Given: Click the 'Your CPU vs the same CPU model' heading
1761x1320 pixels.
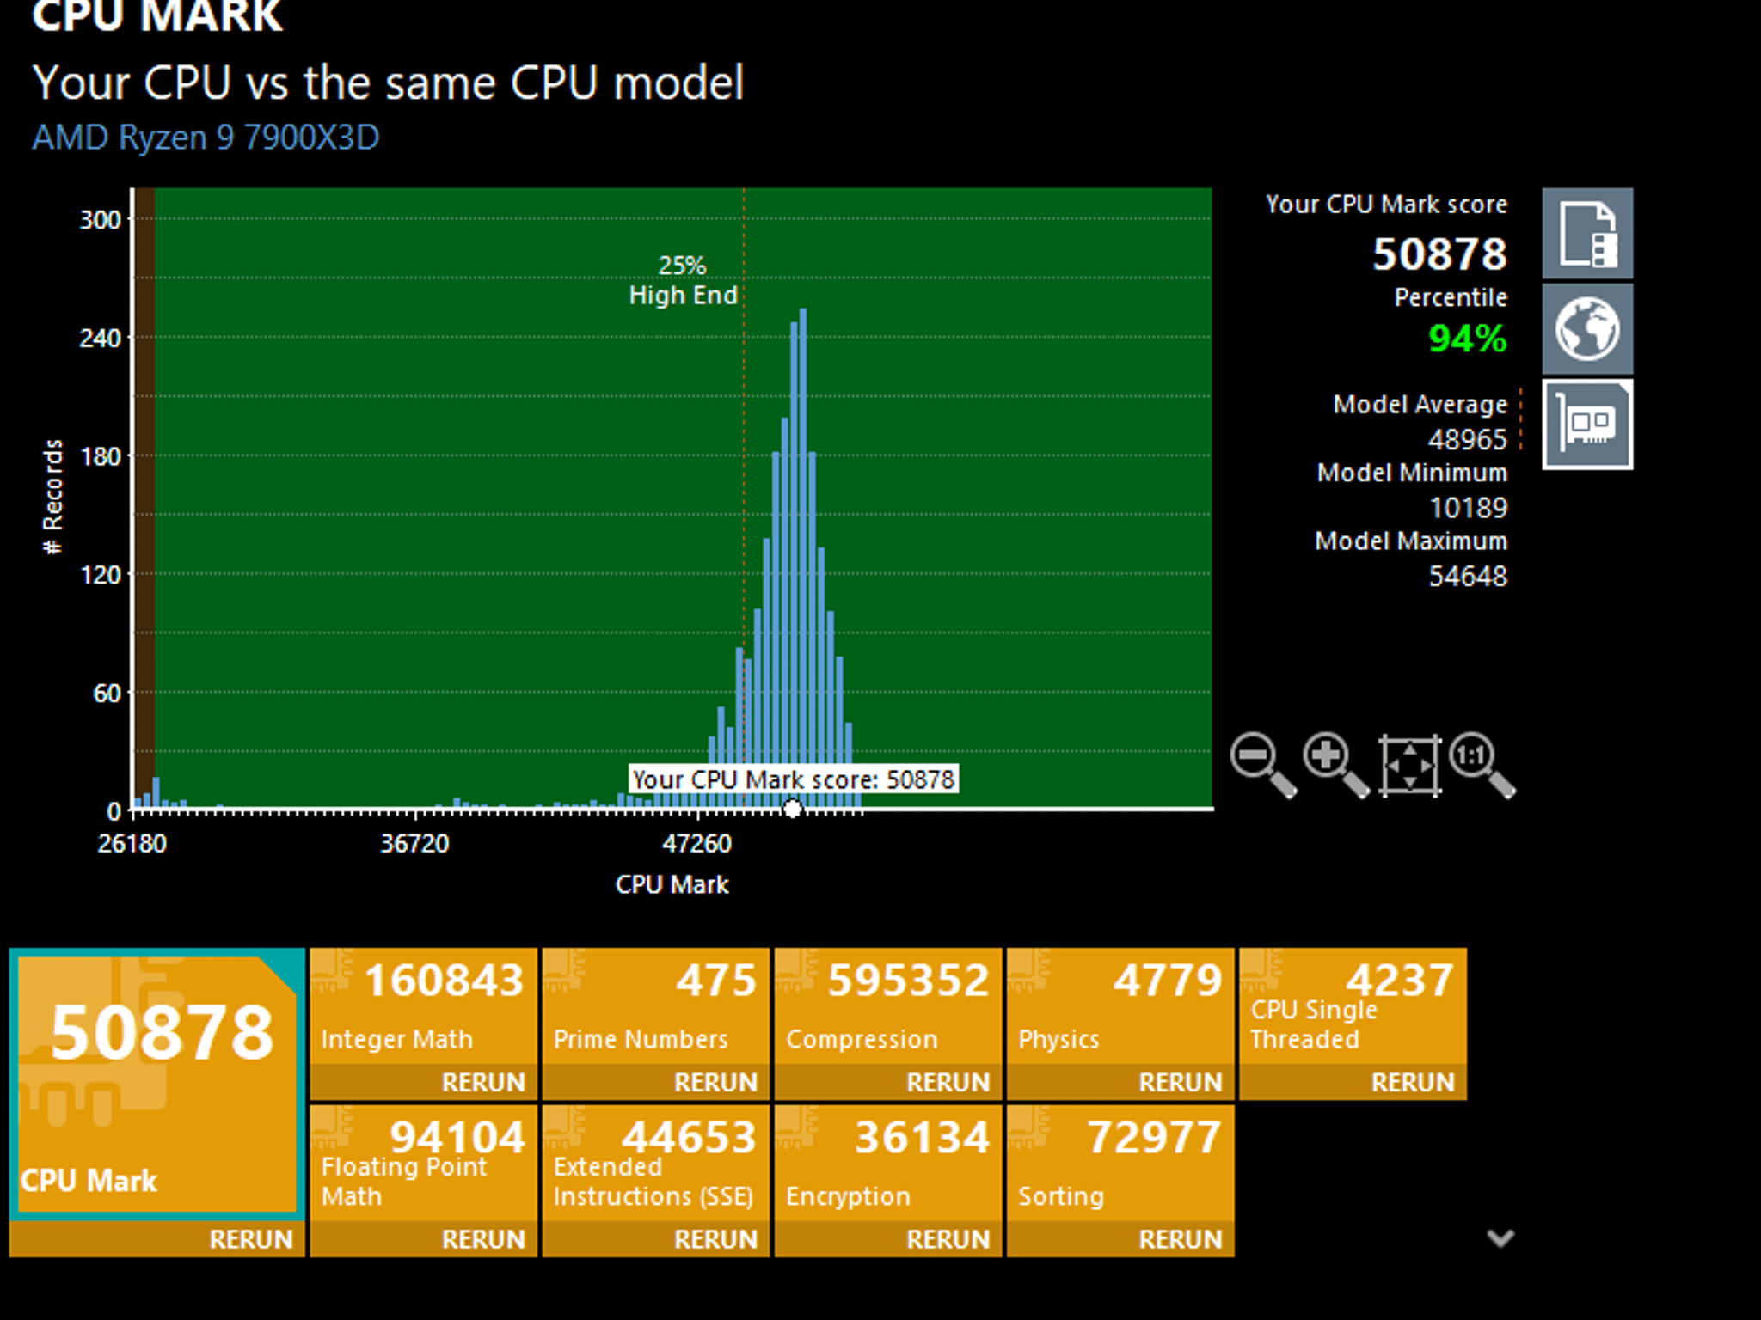Looking at the screenshot, I should click(388, 83).
